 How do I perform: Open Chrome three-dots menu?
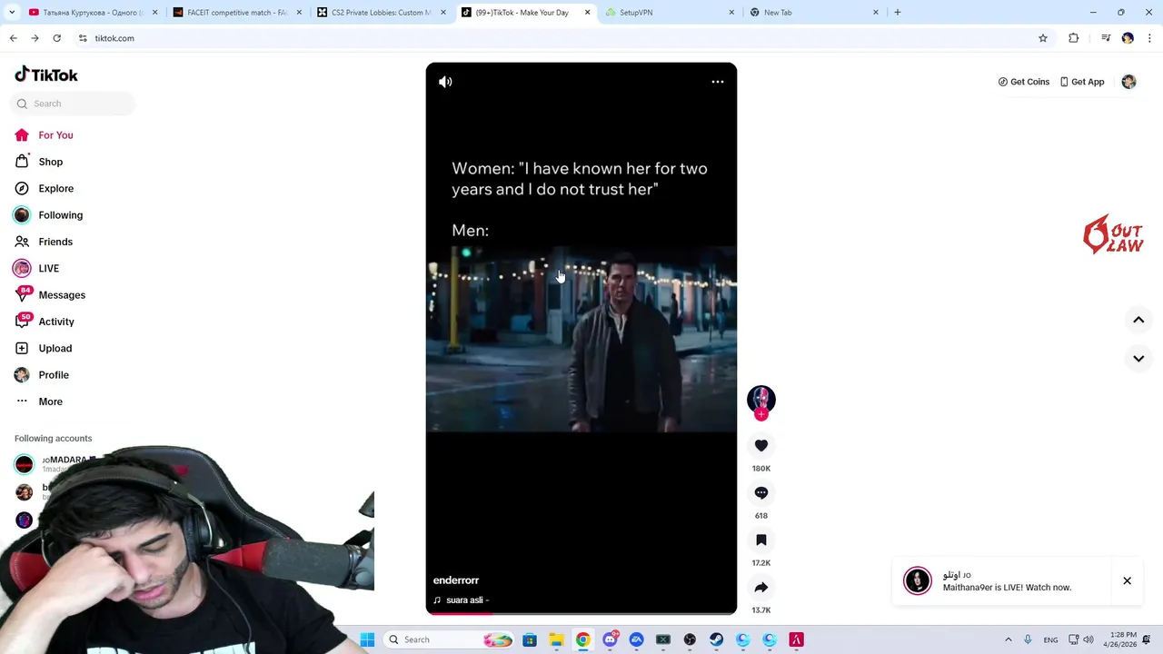[x=1150, y=38]
